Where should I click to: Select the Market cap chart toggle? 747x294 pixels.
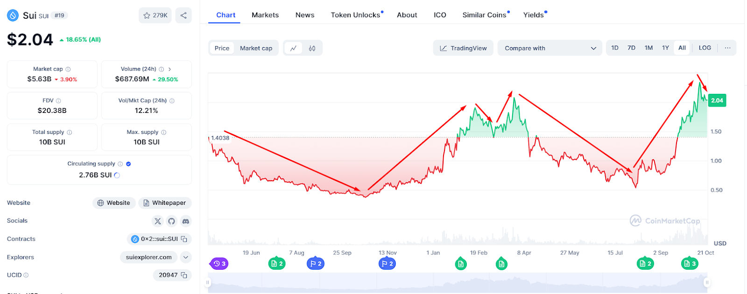[x=256, y=48]
